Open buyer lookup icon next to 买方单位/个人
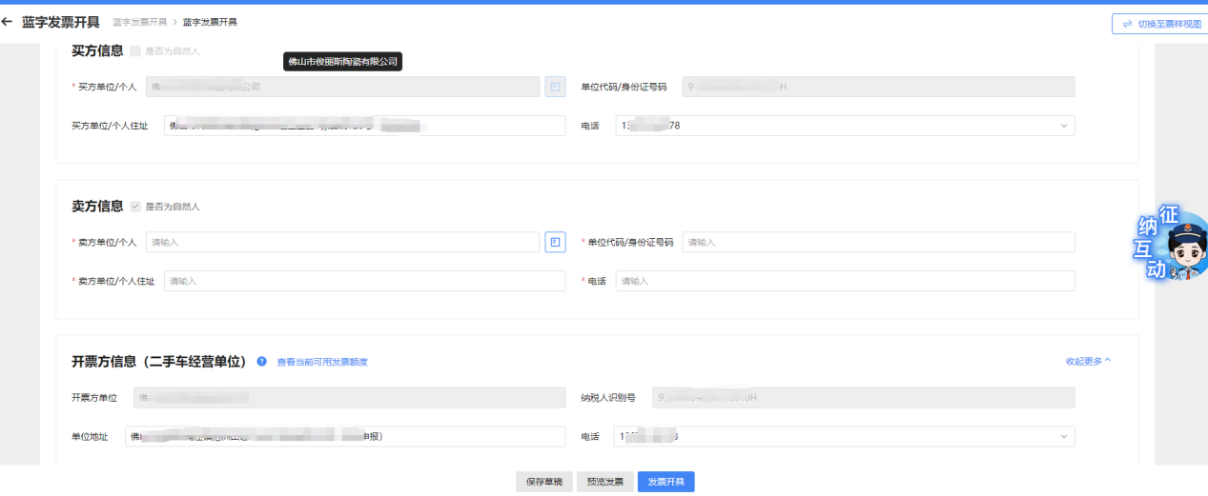The width and height of the screenshot is (1208, 496). (555, 87)
